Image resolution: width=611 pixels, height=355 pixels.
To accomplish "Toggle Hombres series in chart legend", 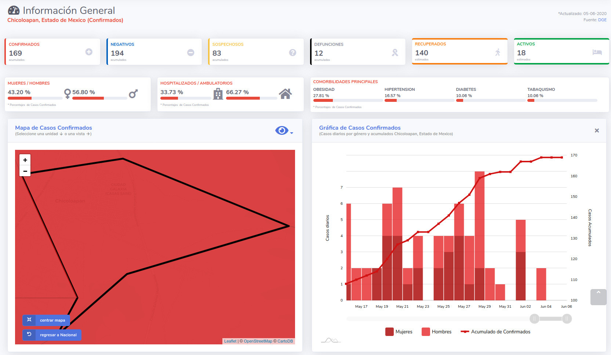I will point(437,332).
